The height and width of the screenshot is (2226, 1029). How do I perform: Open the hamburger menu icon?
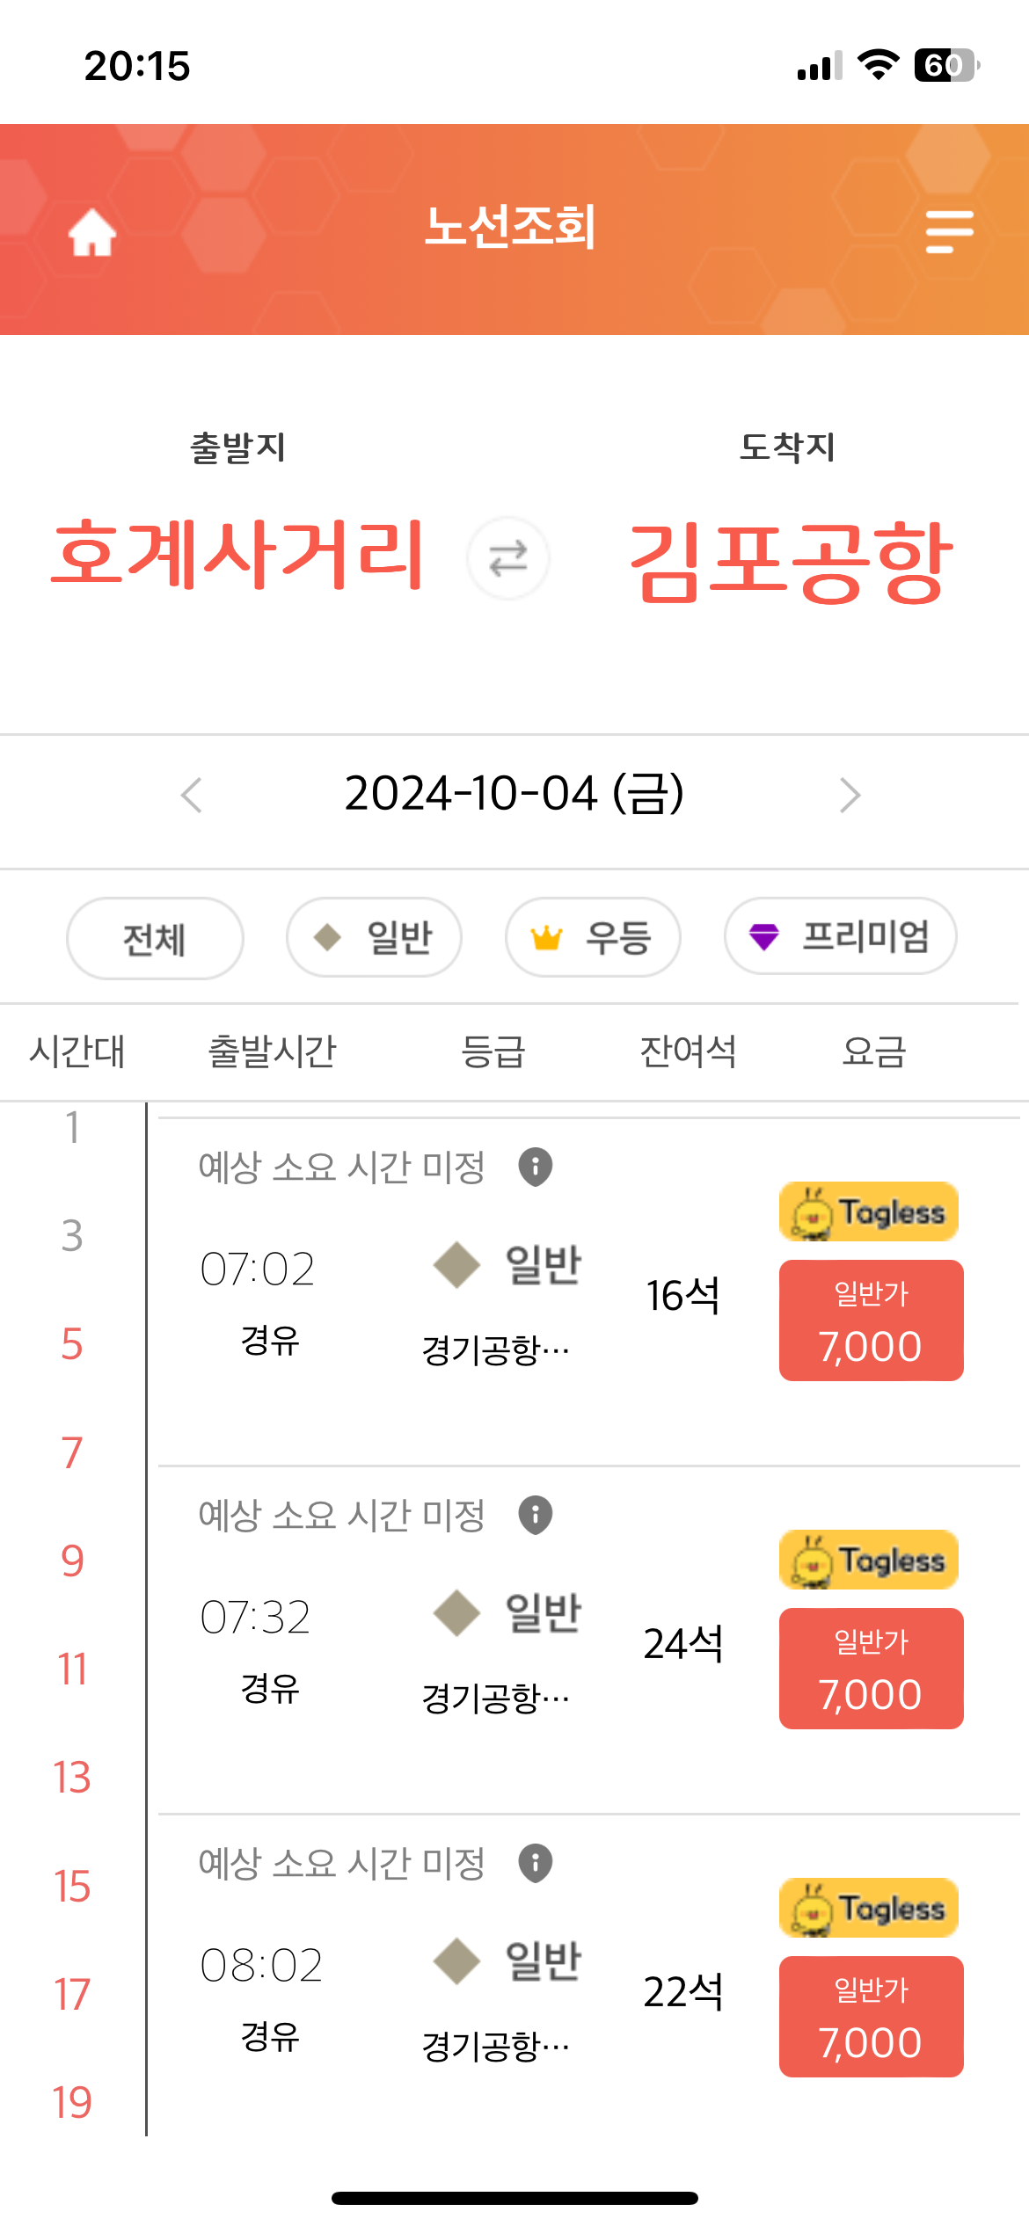point(950,231)
